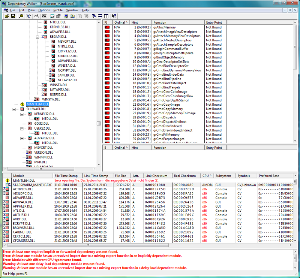
Task: Open the Edit menu
Action: coord(21,10)
